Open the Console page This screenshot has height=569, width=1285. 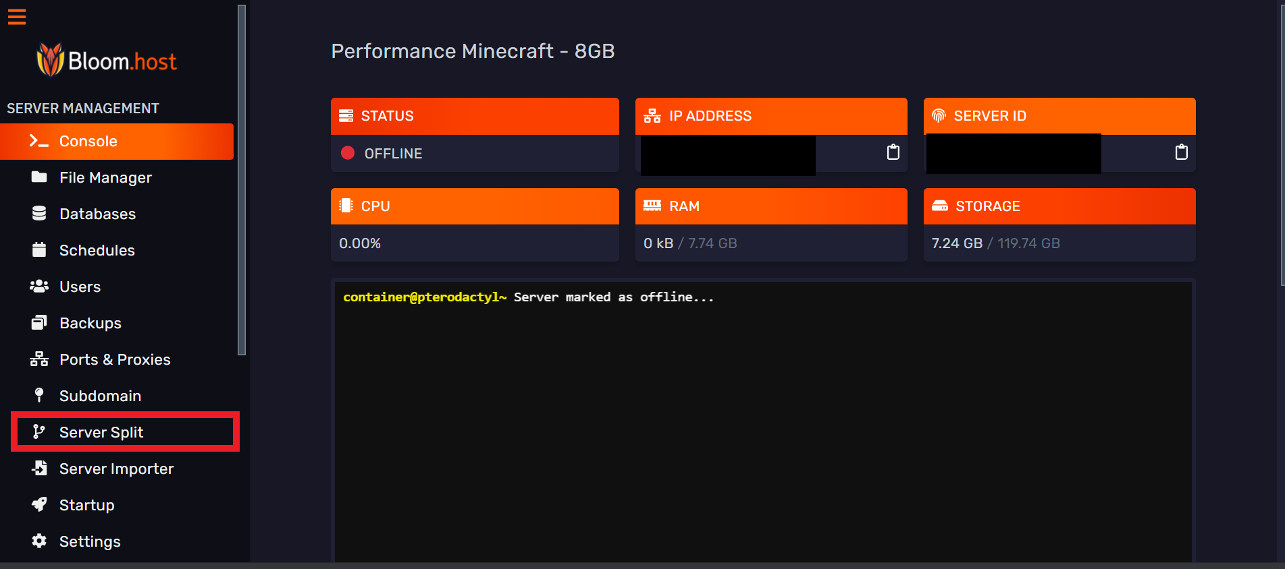[88, 142]
